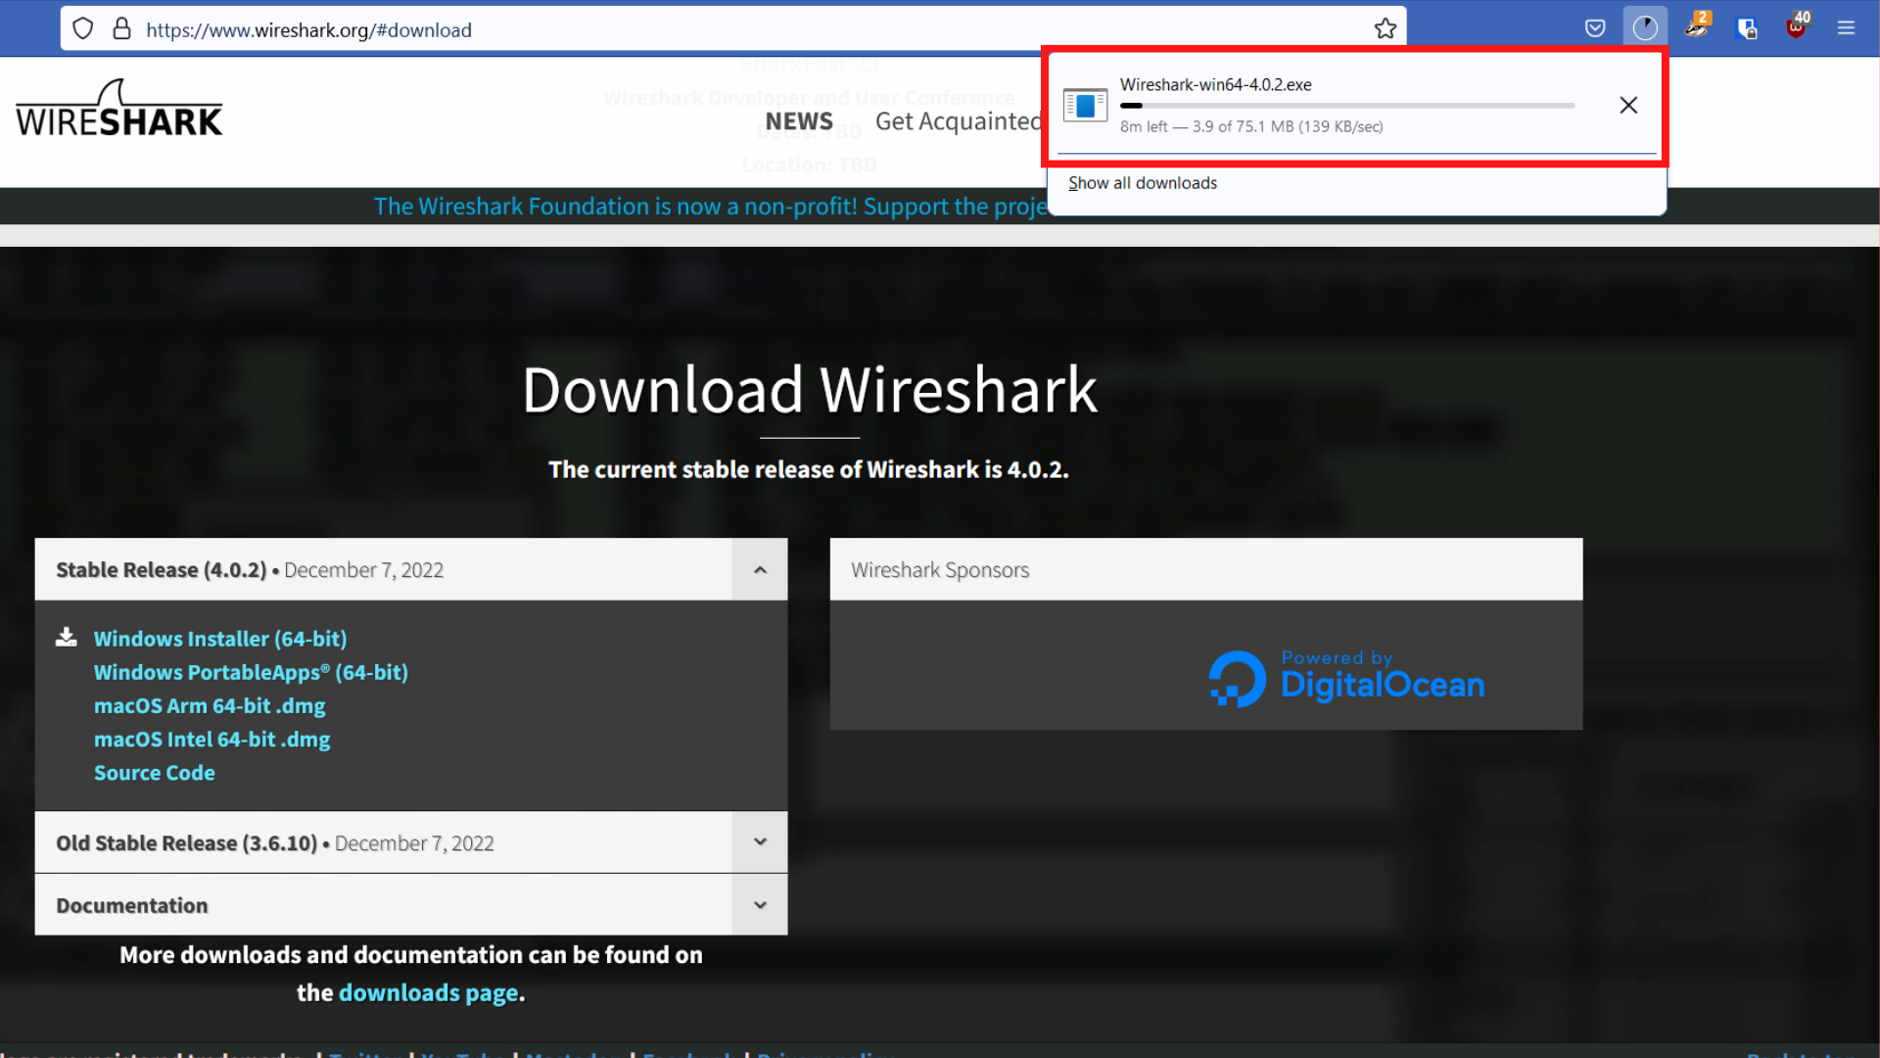Open the NEWS menu item

tap(799, 120)
